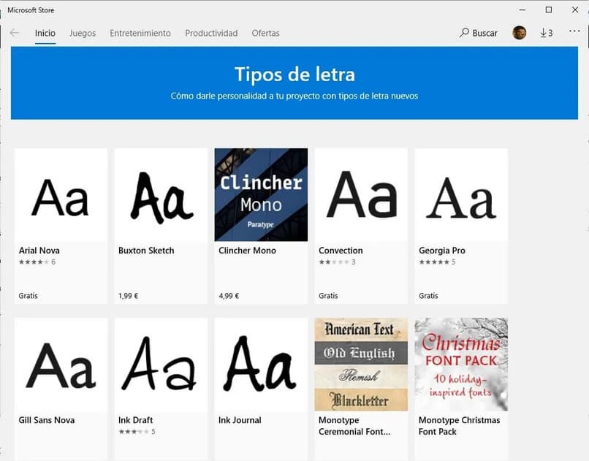Select the Monotype Ceremonial Font pack
Image resolution: width=589 pixels, height=461 pixels.
(x=361, y=364)
